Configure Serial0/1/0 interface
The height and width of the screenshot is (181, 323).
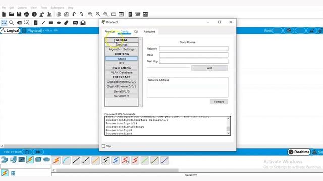(x=122, y=91)
